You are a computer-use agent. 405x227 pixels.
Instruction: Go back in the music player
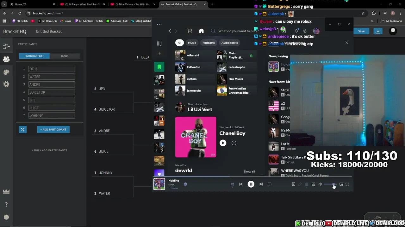[x=170, y=31]
